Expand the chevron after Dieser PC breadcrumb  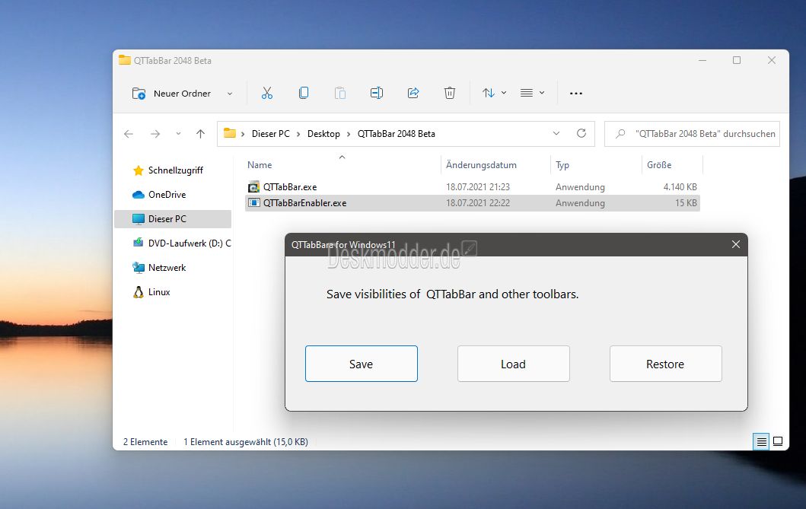tap(298, 134)
